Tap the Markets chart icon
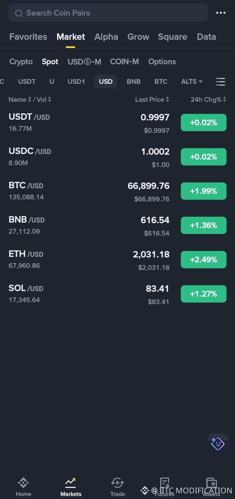 (70, 482)
